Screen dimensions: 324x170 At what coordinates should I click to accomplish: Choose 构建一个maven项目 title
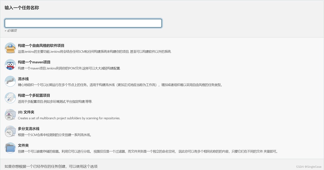point(34,62)
